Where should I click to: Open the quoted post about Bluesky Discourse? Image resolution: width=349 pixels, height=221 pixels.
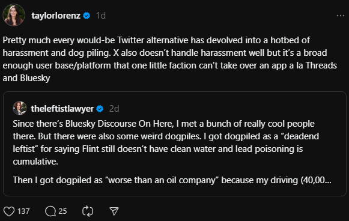pos(175,144)
